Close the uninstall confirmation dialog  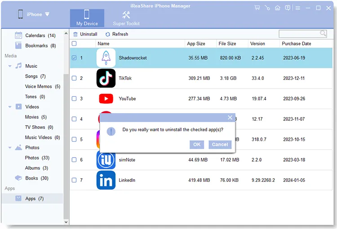coord(230,118)
